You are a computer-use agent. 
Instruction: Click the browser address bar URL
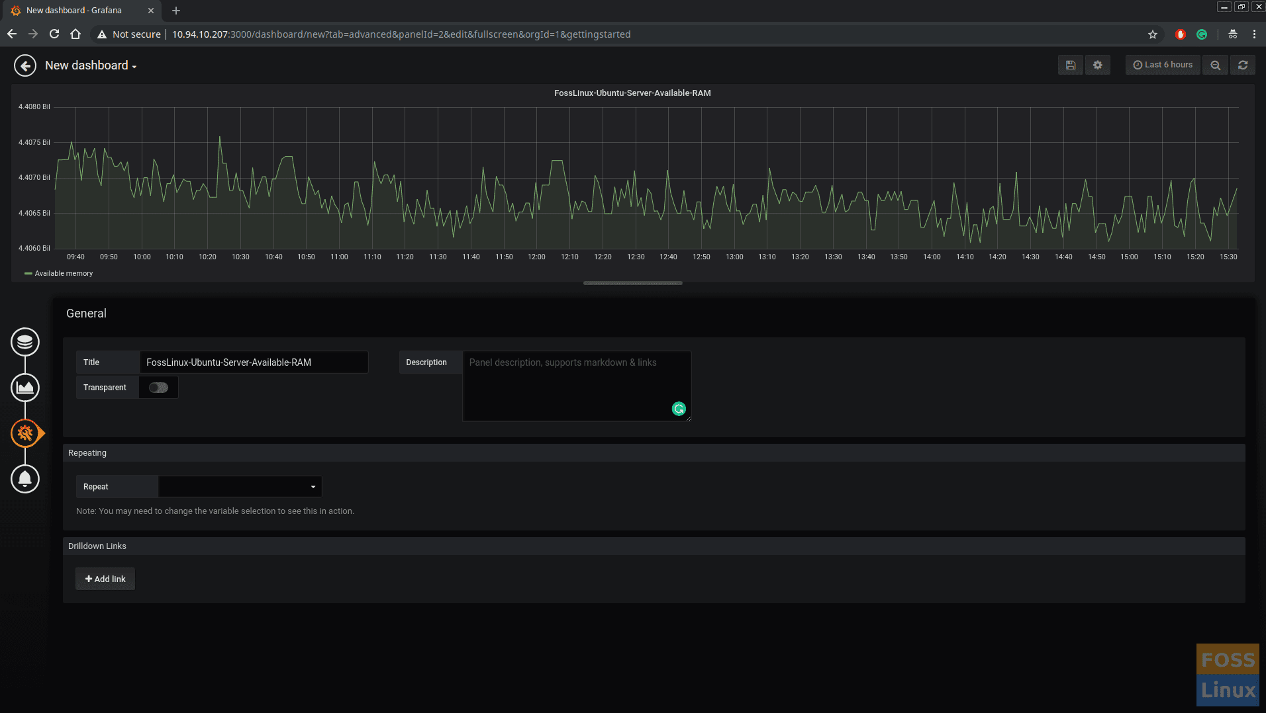click(x=401, y=34)
